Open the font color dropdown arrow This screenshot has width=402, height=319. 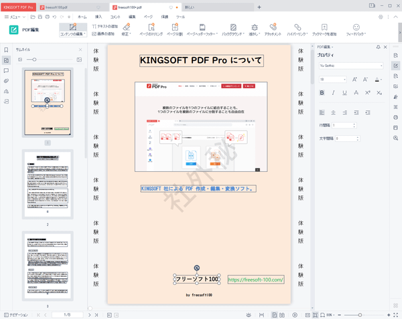(381, 80)
